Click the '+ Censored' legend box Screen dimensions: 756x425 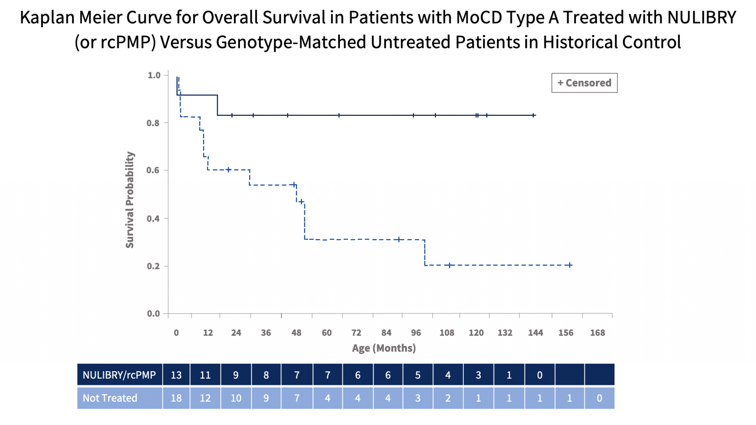click(584, 83)
